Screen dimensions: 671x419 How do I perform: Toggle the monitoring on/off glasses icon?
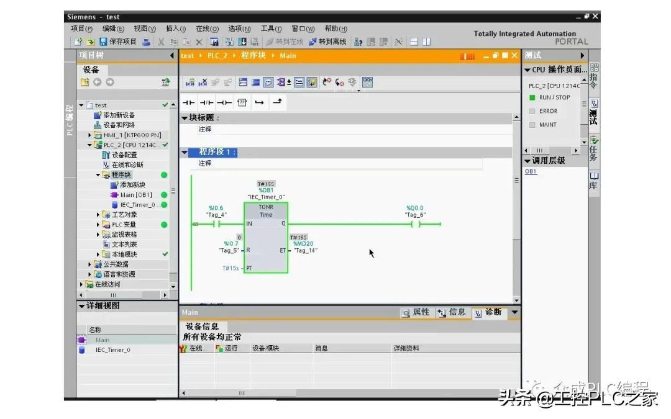367,82
